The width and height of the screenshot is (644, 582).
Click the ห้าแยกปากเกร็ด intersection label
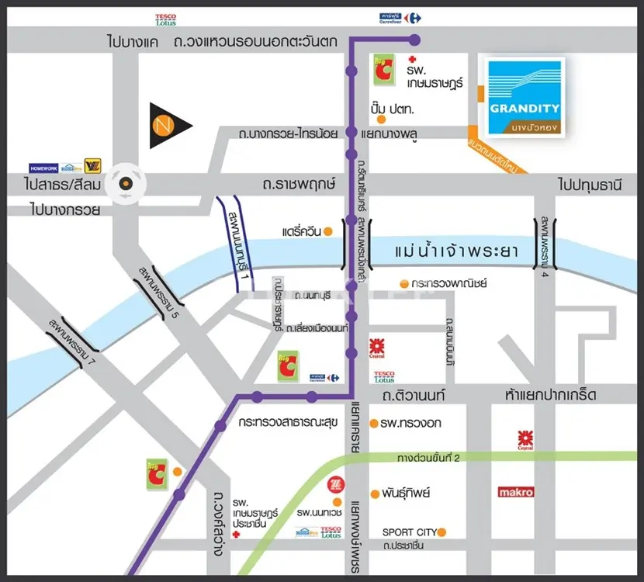coord(547,395)
